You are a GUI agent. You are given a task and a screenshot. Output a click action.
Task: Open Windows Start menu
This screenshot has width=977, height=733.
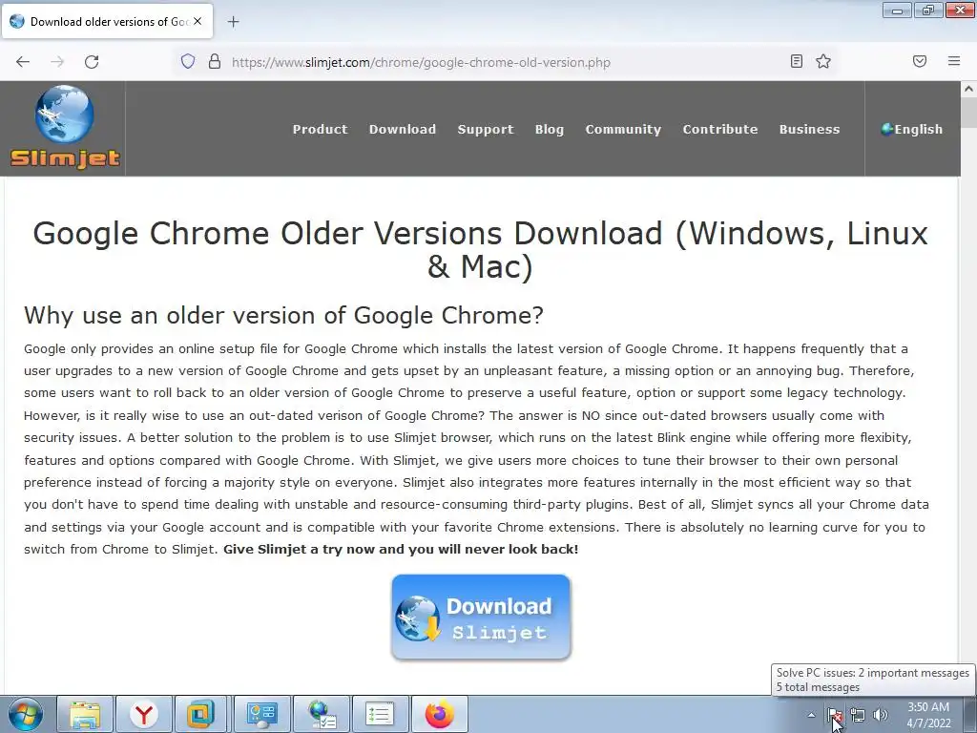pyautogui.click(x=26, y=714)
